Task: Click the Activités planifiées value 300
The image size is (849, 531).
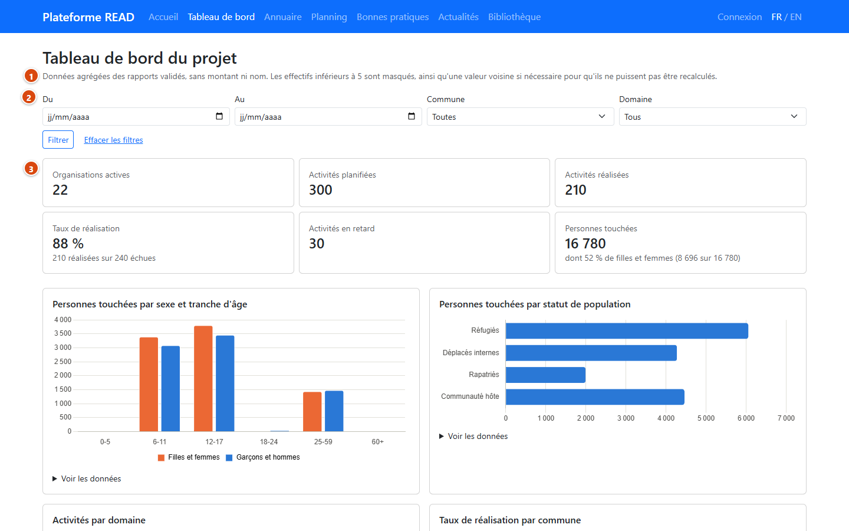Action: tap(321, 190)
